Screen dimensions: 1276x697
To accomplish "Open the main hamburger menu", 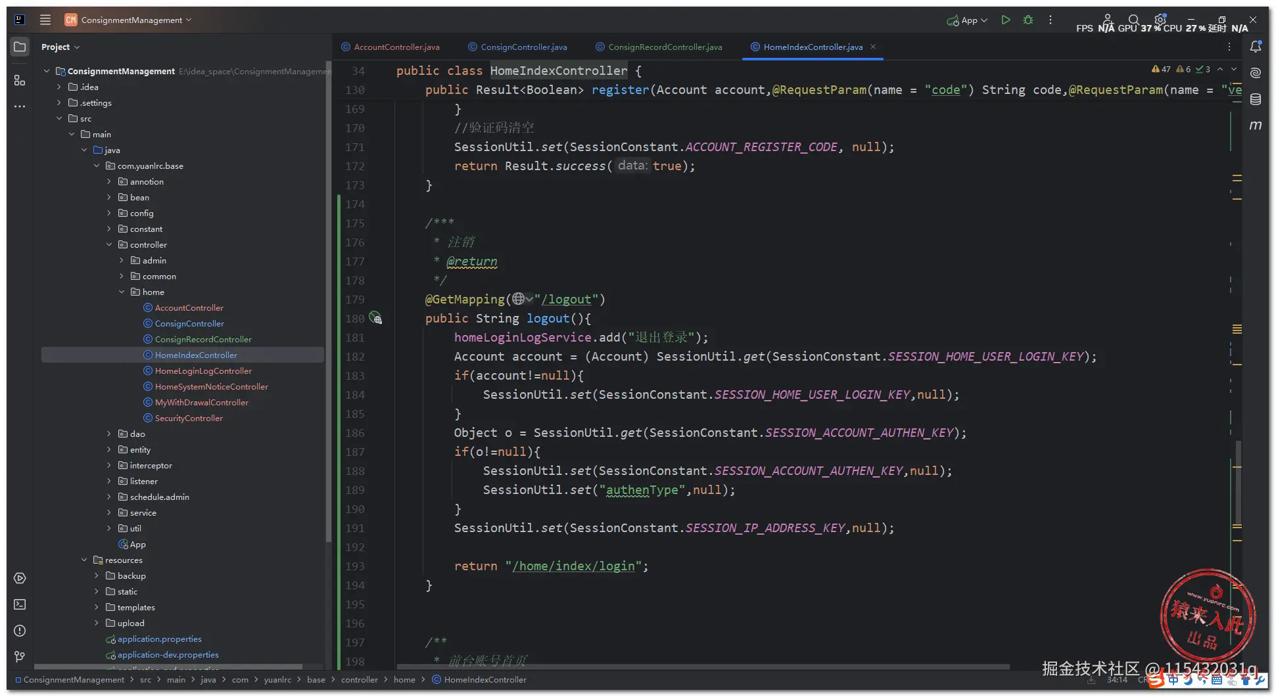I will [45, 20].
